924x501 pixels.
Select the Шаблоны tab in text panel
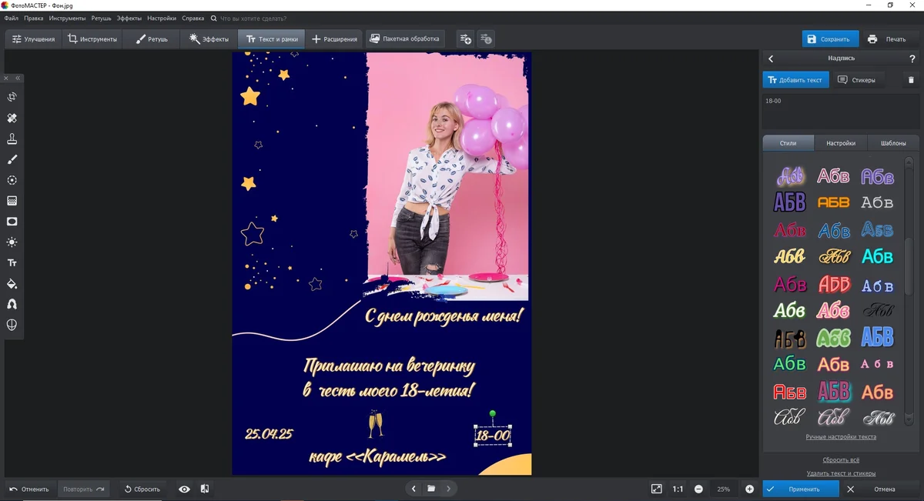pos(893,143)
